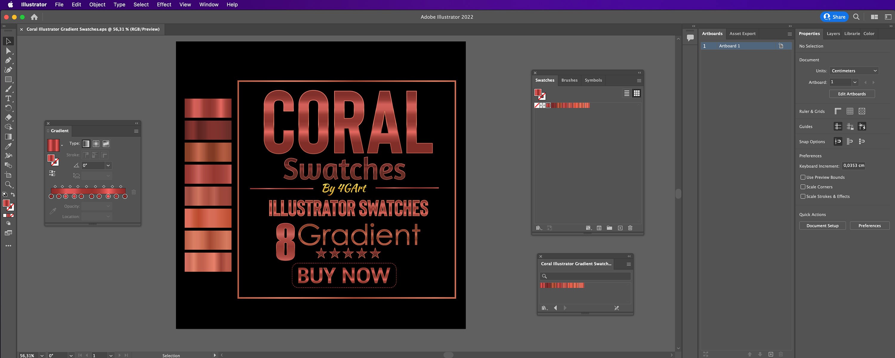Open the Select menu in the menu bar

pyautogui.click(x=141, y=4)
